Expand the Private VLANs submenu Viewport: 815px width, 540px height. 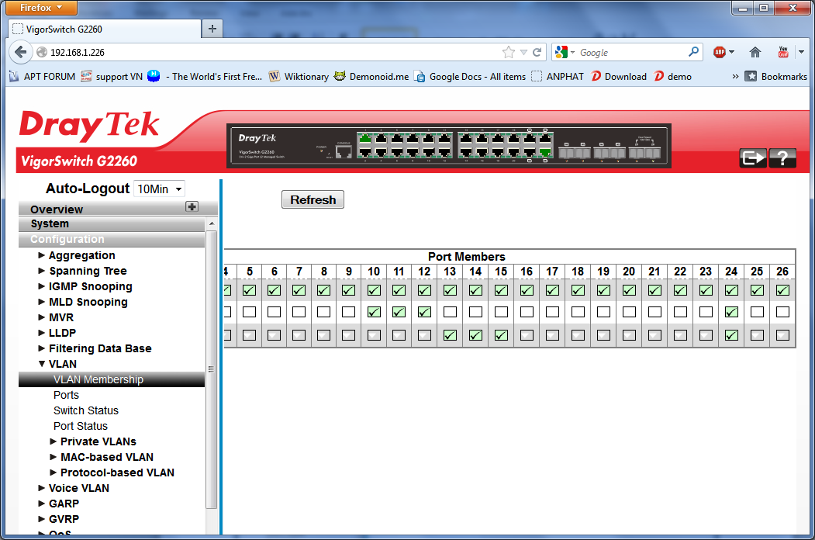(x=93, y=441)
